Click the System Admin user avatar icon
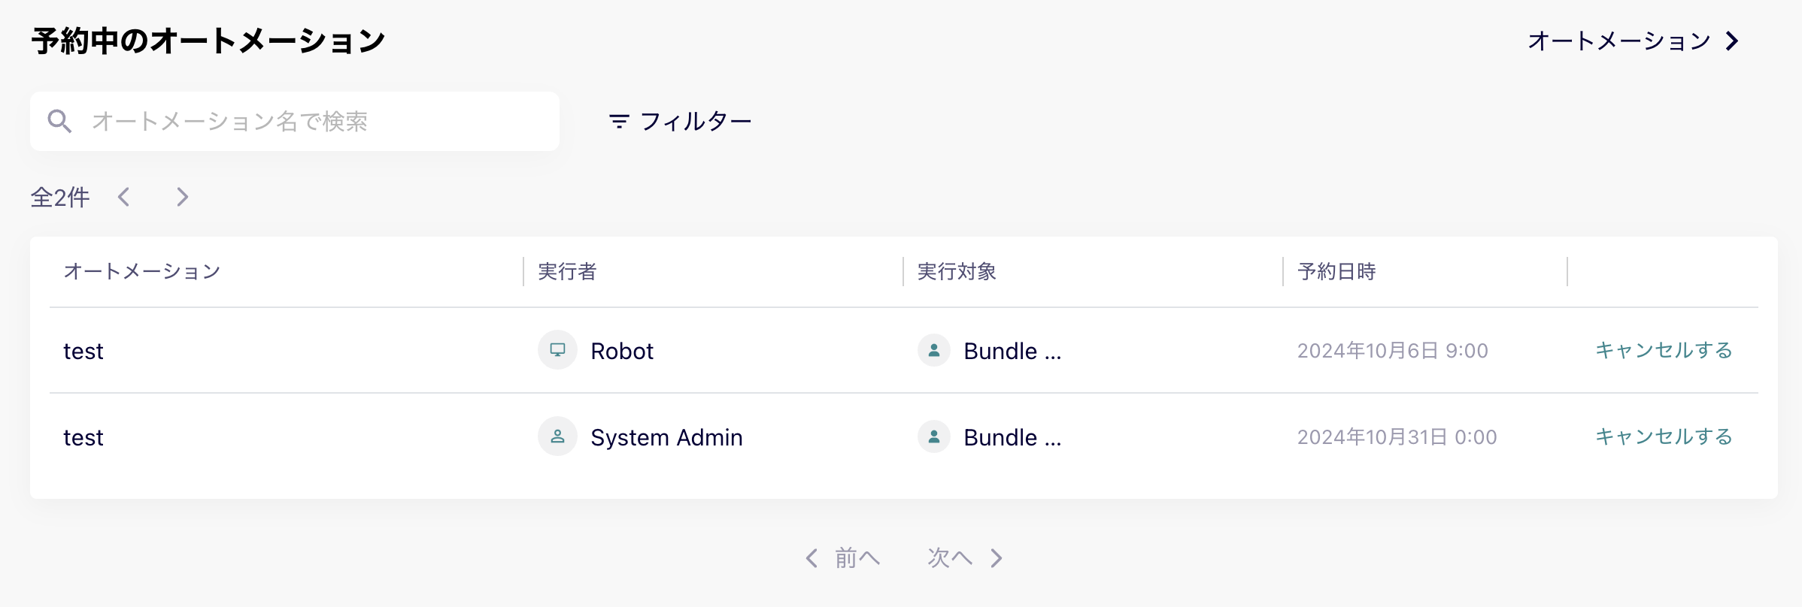The width and height of the screenshot is (1802, 607). pos(557,436)
